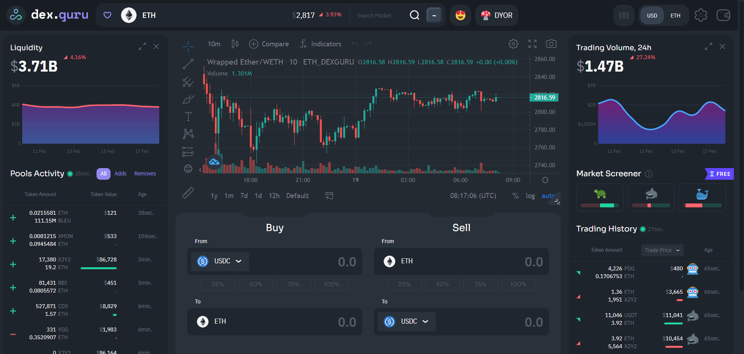This screenshot has height=354, width=744.
Task: Expand the Liquidity panel
Action: click(142, 46)
